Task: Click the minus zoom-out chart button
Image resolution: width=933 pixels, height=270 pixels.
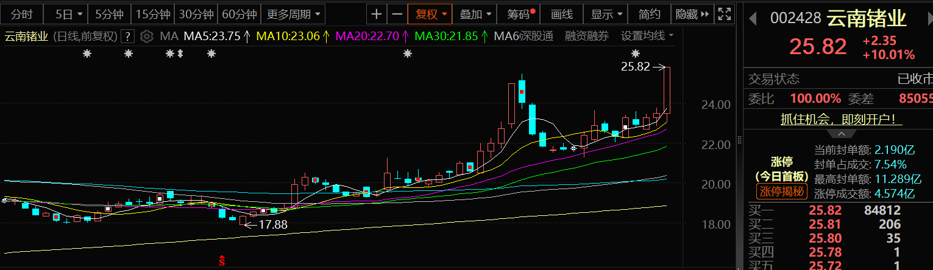Action: tap(397, 14)
